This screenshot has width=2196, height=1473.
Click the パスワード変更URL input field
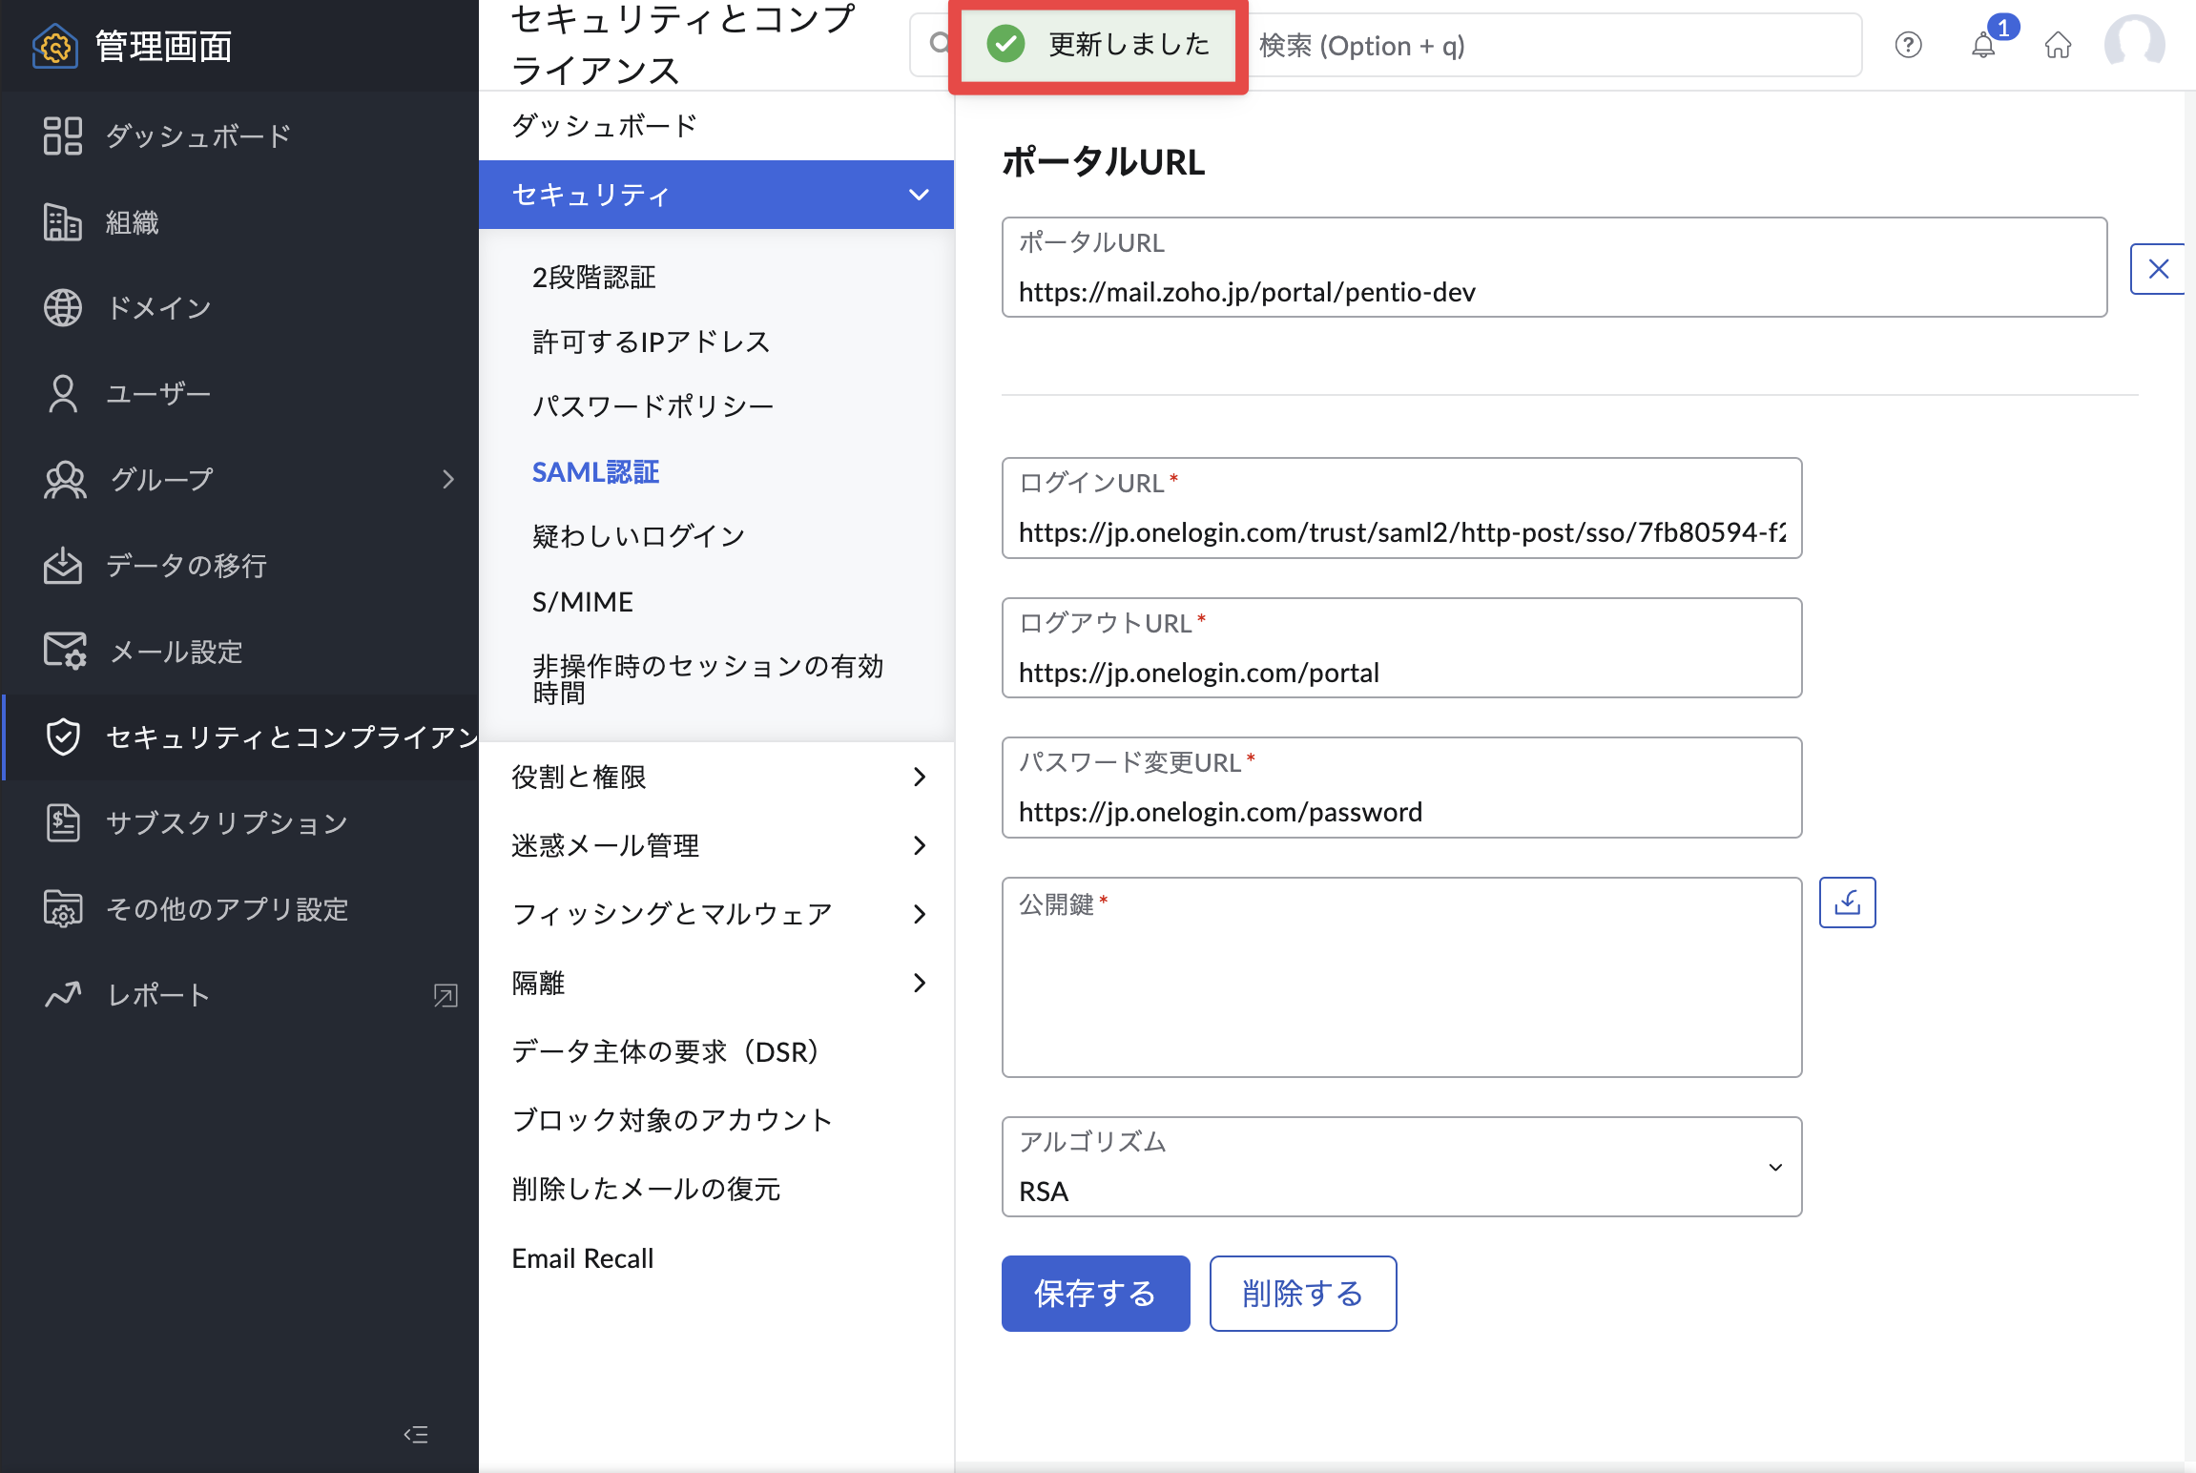[1401, 787]
